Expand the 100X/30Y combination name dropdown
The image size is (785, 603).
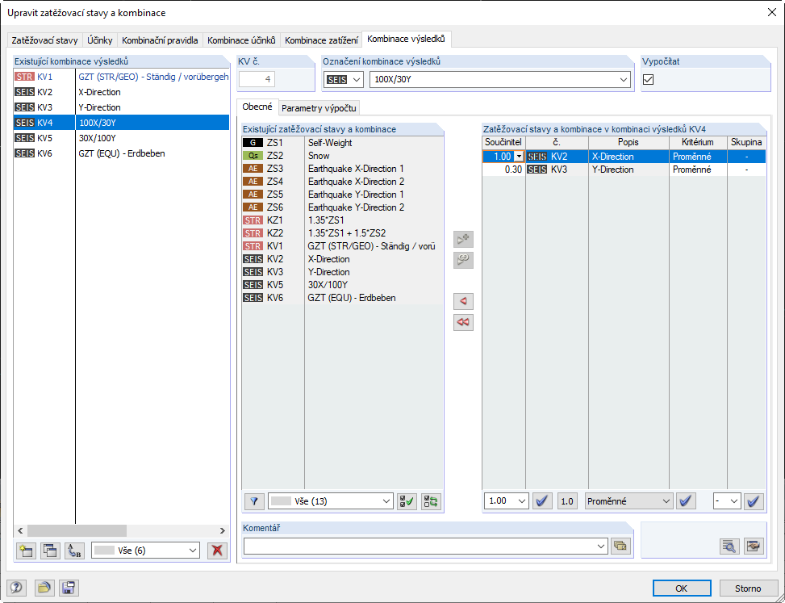pos(624,80)
